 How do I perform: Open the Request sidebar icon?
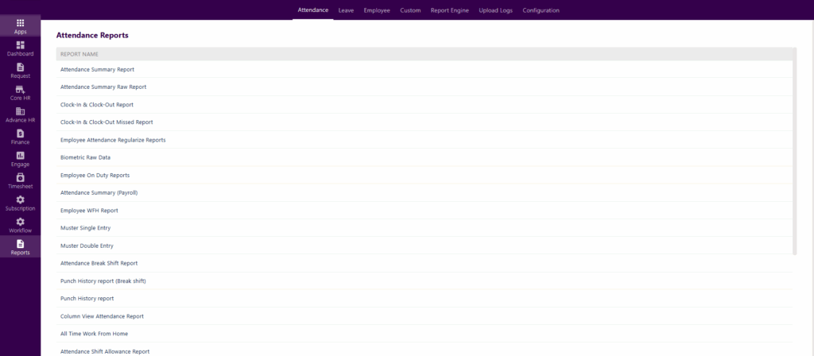20,68
